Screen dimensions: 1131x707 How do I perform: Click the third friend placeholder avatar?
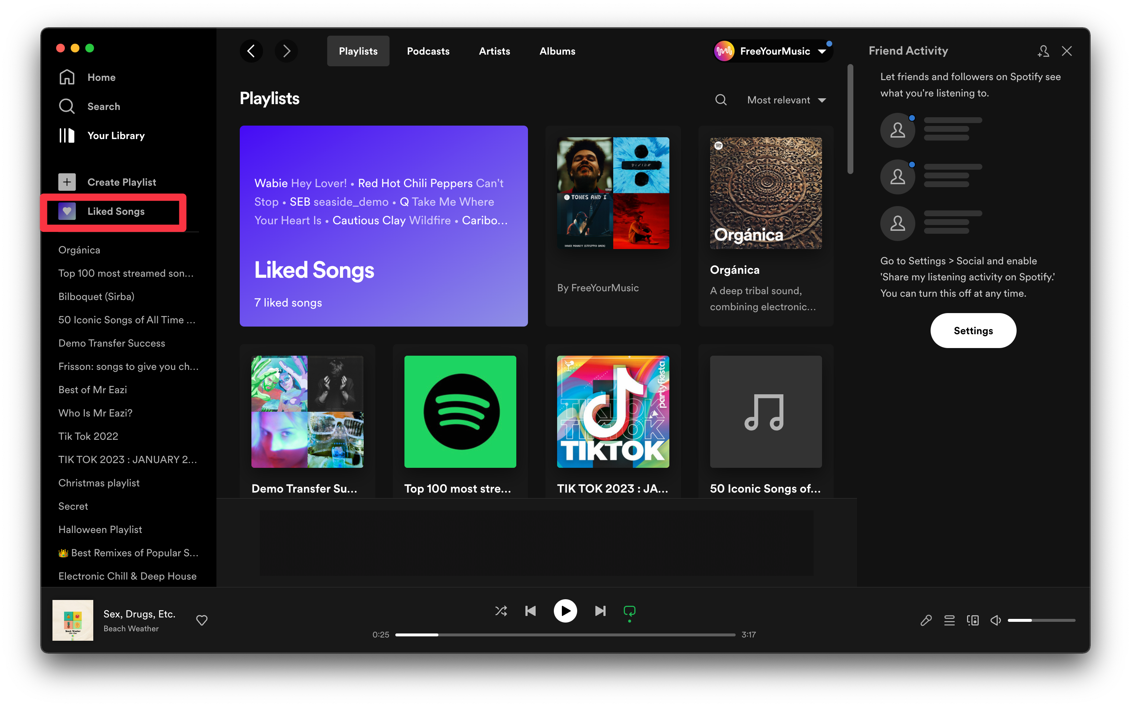pos(897,224)
